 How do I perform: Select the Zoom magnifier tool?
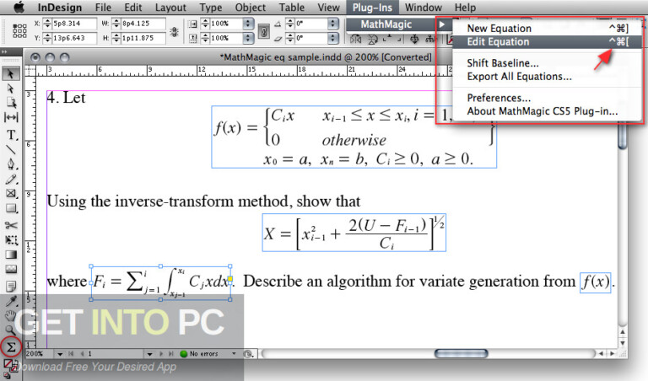pyautogui.click(x=10, y=330)
